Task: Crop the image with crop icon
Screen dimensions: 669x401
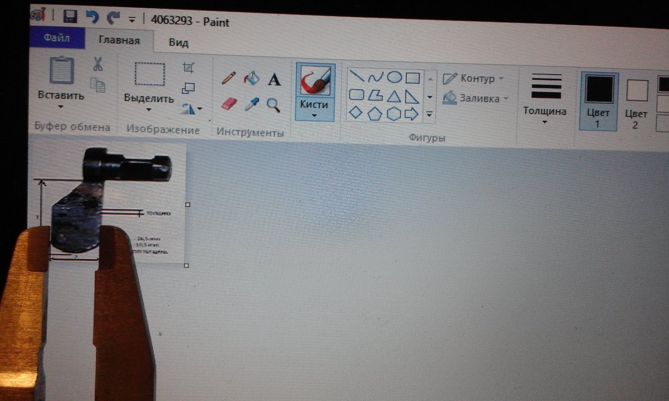Action: [x=188, y=67]
